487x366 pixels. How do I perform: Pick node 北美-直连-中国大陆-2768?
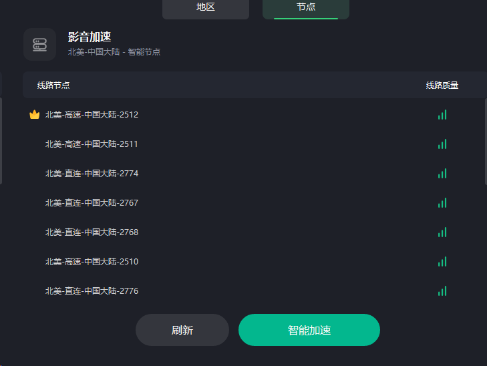pyautogui.click(x=253, y=232)
